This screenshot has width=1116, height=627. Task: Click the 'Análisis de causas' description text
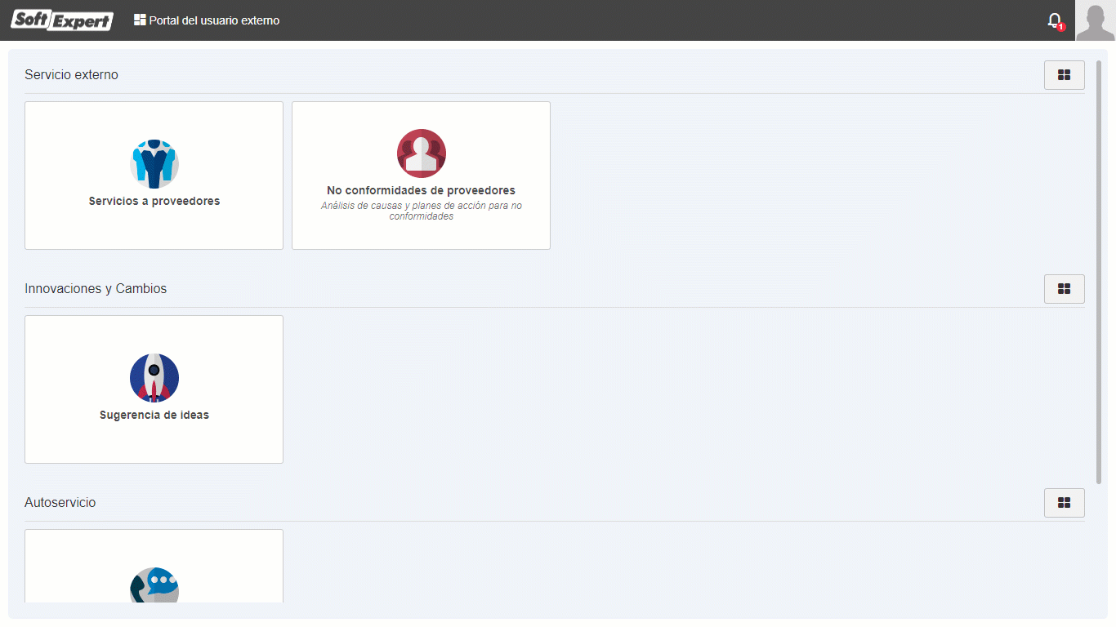[422, 211]
